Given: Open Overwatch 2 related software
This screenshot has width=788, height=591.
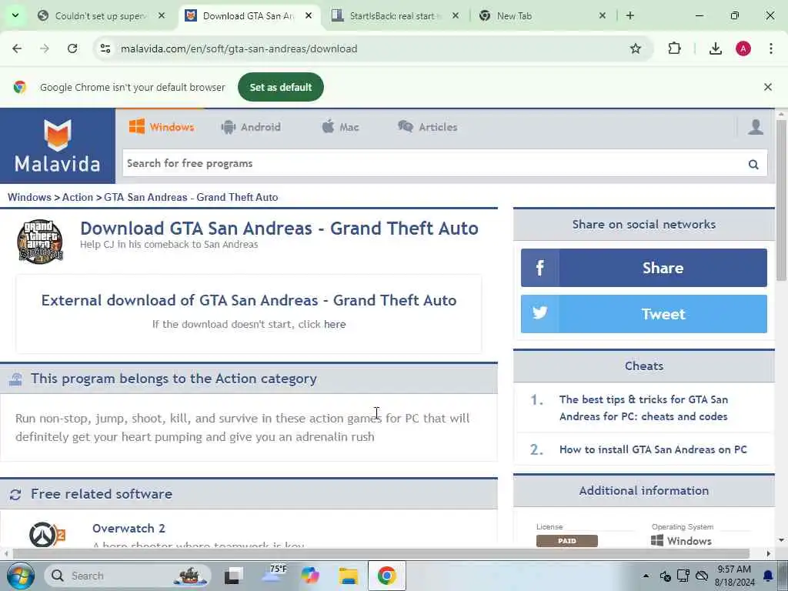Looking at the screenshot, I should (x=129, y=528).
